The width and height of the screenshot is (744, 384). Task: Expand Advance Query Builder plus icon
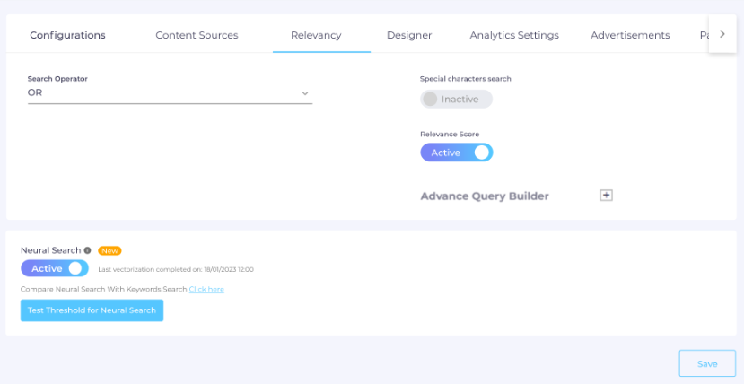[x=606, y=196]
